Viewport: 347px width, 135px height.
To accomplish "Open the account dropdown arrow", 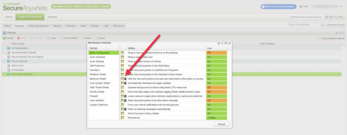I will [341, 7].
